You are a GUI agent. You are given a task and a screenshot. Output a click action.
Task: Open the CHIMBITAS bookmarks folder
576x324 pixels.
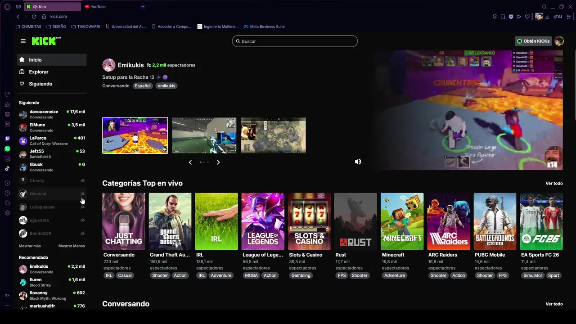[28, 27]
